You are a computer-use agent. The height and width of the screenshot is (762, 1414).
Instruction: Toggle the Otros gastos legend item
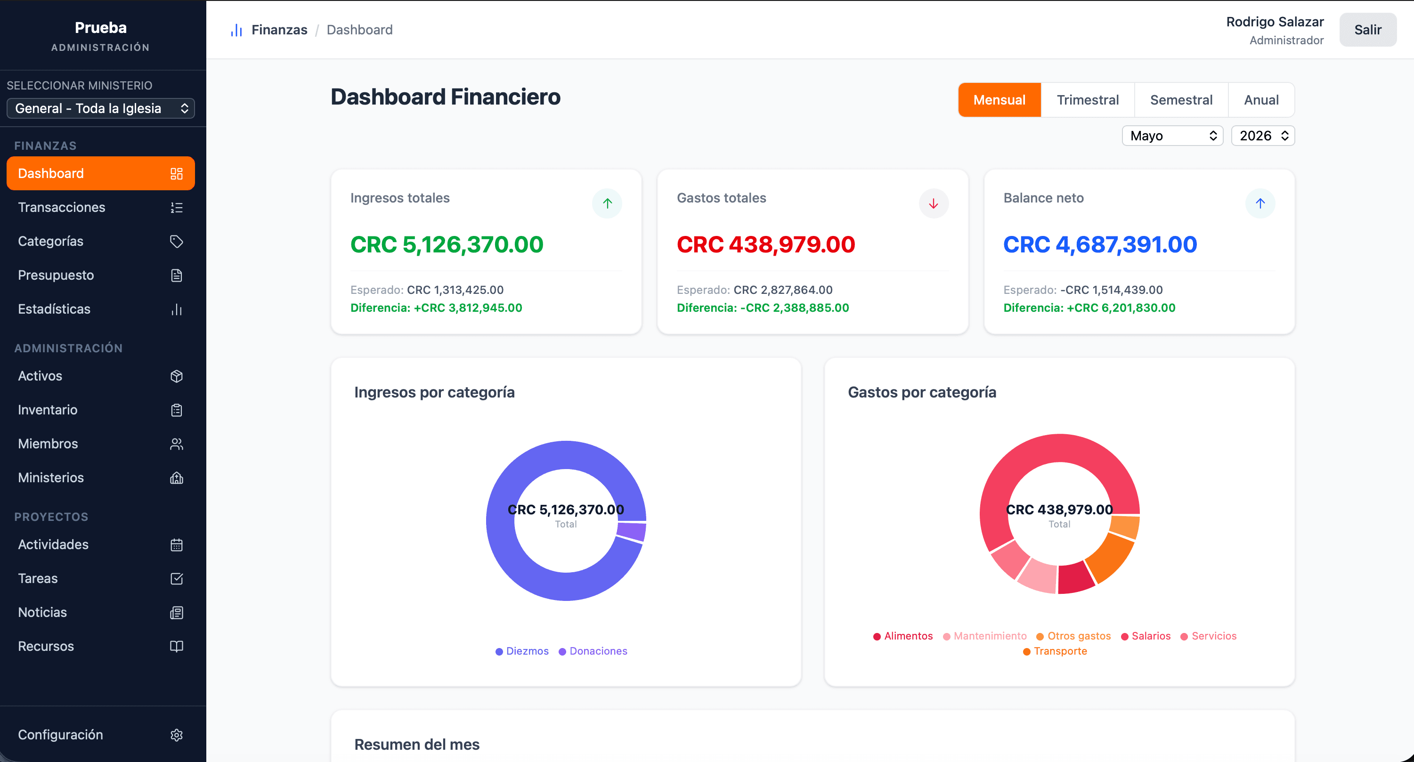point(1073,636)
